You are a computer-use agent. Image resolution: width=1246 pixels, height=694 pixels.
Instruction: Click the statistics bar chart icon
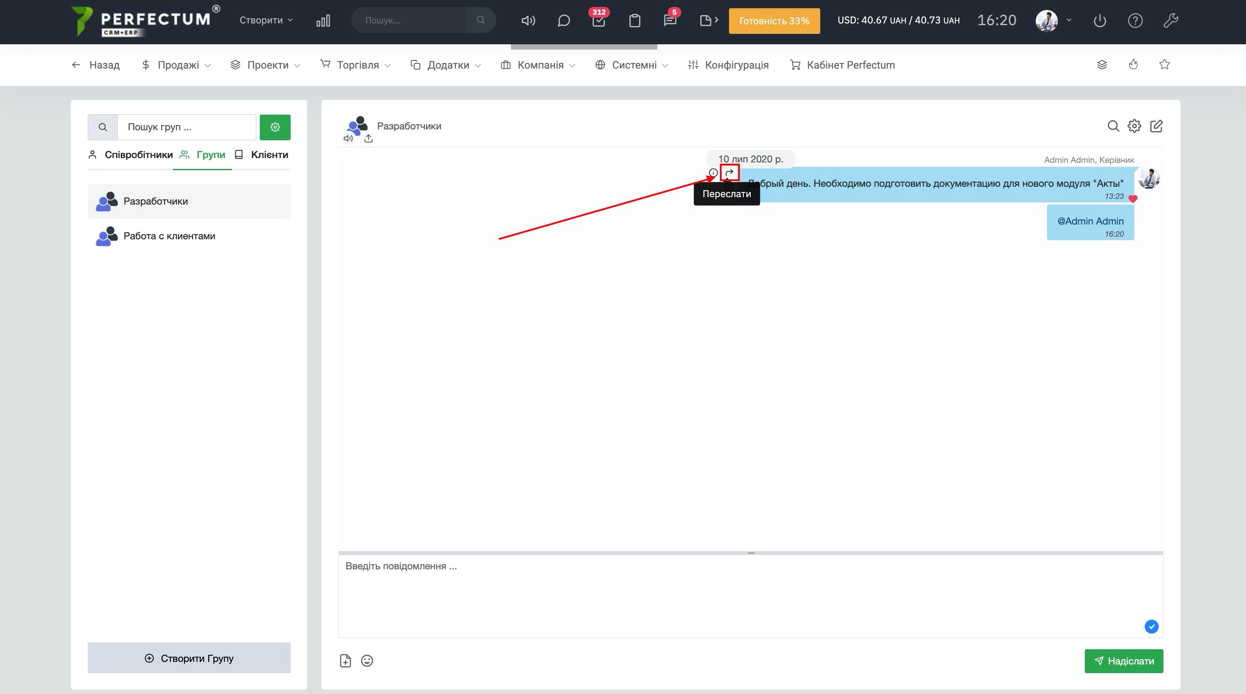tap(323, 21)
